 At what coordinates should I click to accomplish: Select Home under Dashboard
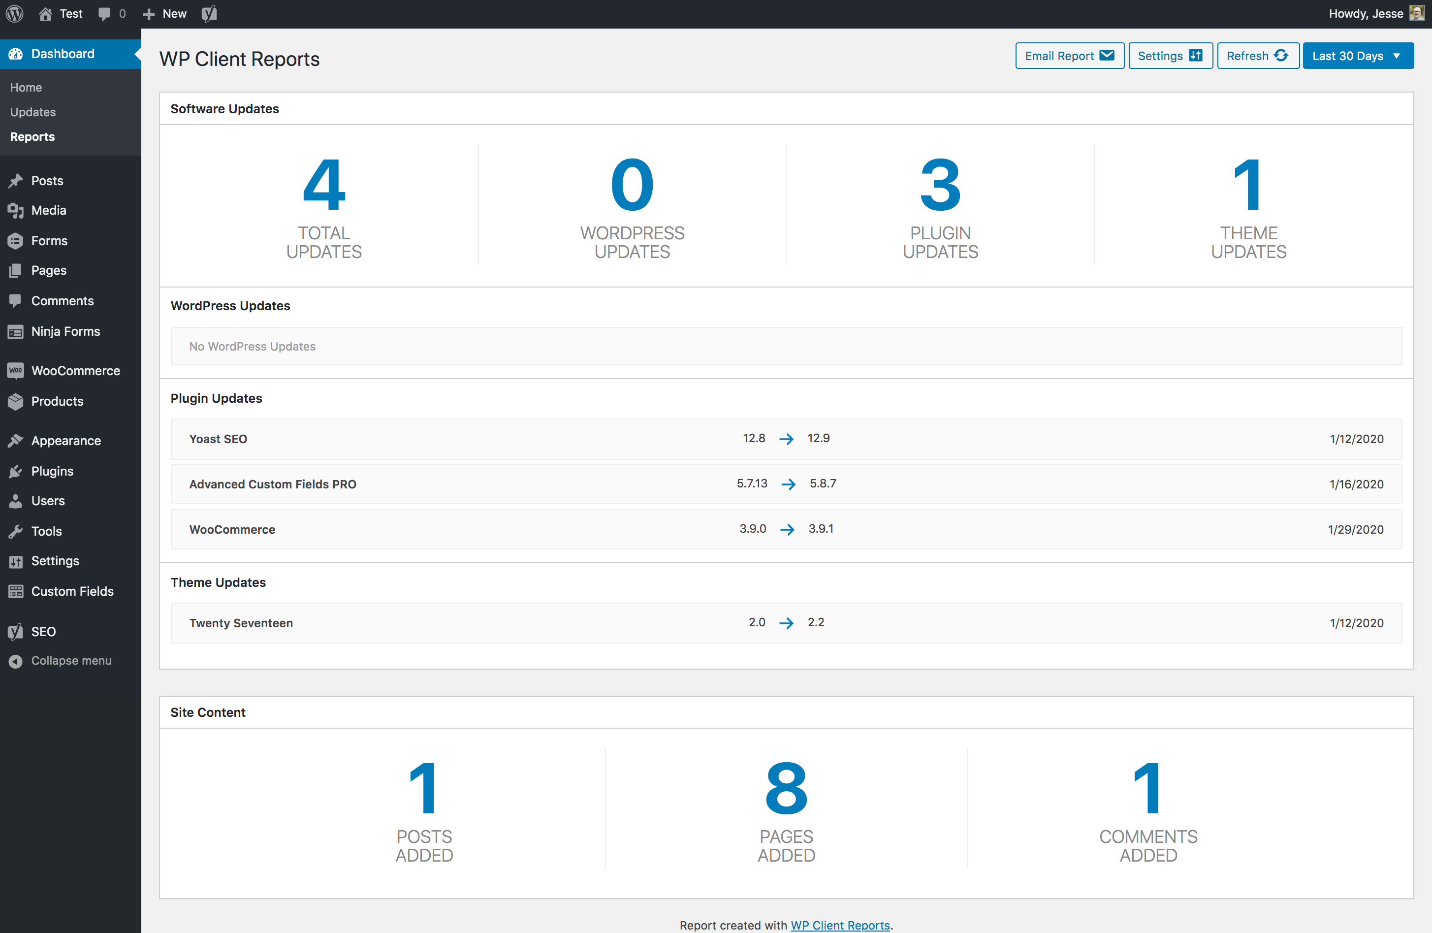tap(26, 87)
